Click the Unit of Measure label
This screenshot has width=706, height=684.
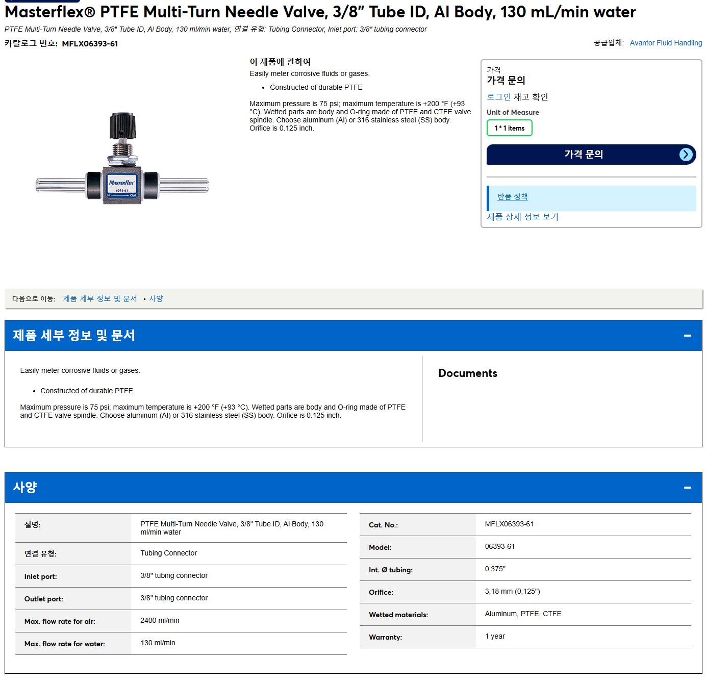513,113
